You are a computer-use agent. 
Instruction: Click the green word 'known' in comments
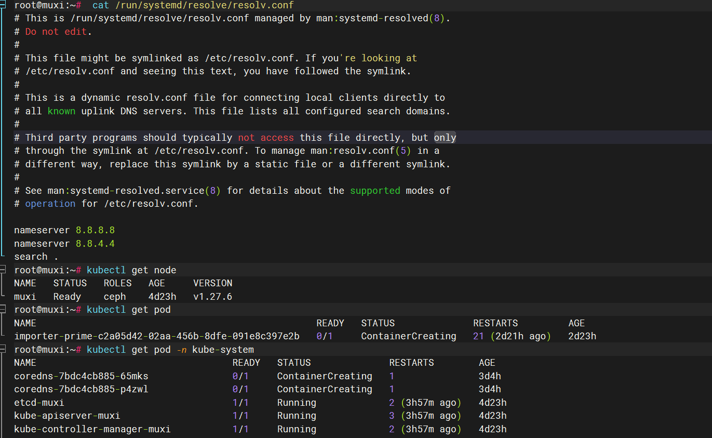coord(61,111)
